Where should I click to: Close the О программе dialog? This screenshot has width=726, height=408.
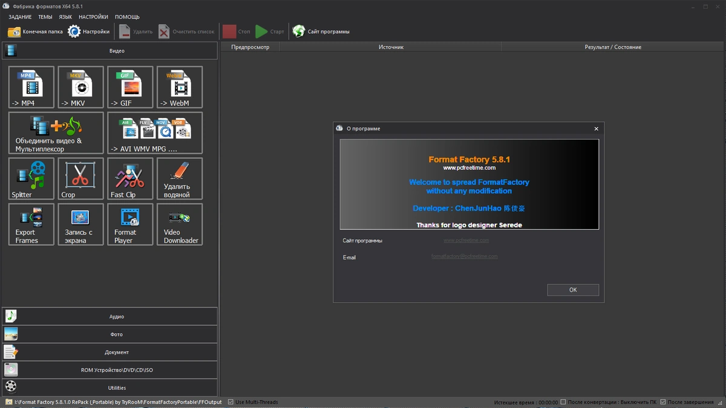click(x=596, y=129)
